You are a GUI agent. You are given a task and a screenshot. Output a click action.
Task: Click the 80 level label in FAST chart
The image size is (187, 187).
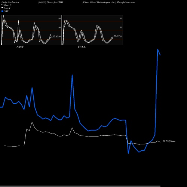tap(59, 18)
